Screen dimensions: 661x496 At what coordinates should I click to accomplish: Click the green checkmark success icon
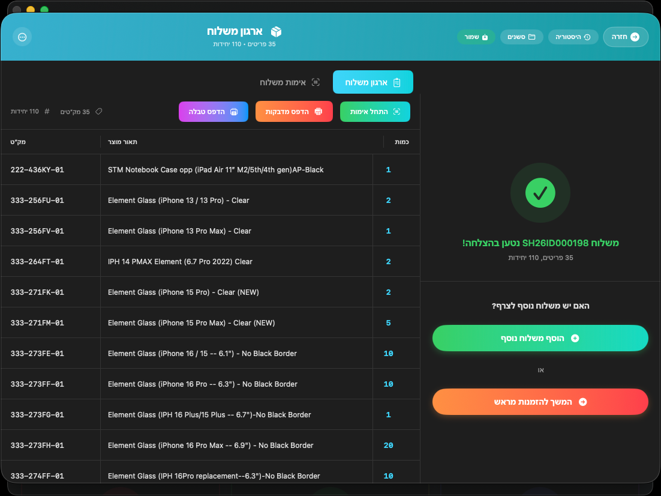click(x=540, y=193)
